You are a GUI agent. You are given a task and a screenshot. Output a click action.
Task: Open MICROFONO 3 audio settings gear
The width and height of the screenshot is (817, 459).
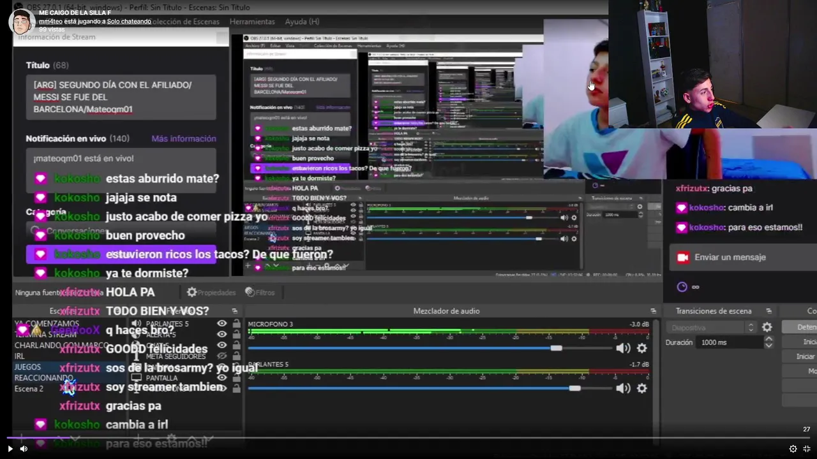click(642, 348)
